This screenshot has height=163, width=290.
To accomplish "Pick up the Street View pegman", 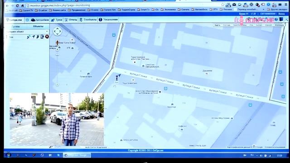I will 58,43.
